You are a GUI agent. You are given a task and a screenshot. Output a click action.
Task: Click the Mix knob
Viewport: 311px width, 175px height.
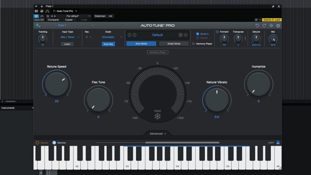point(273,39)
